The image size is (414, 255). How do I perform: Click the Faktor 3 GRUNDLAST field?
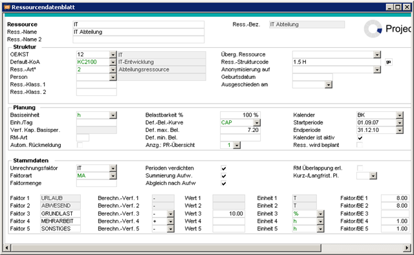point(60,214)
